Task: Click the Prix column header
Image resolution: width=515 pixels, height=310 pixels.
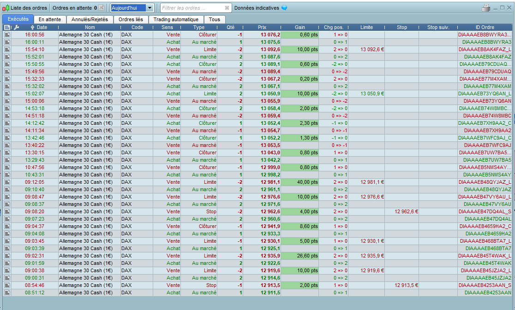Action: (262, 27)
